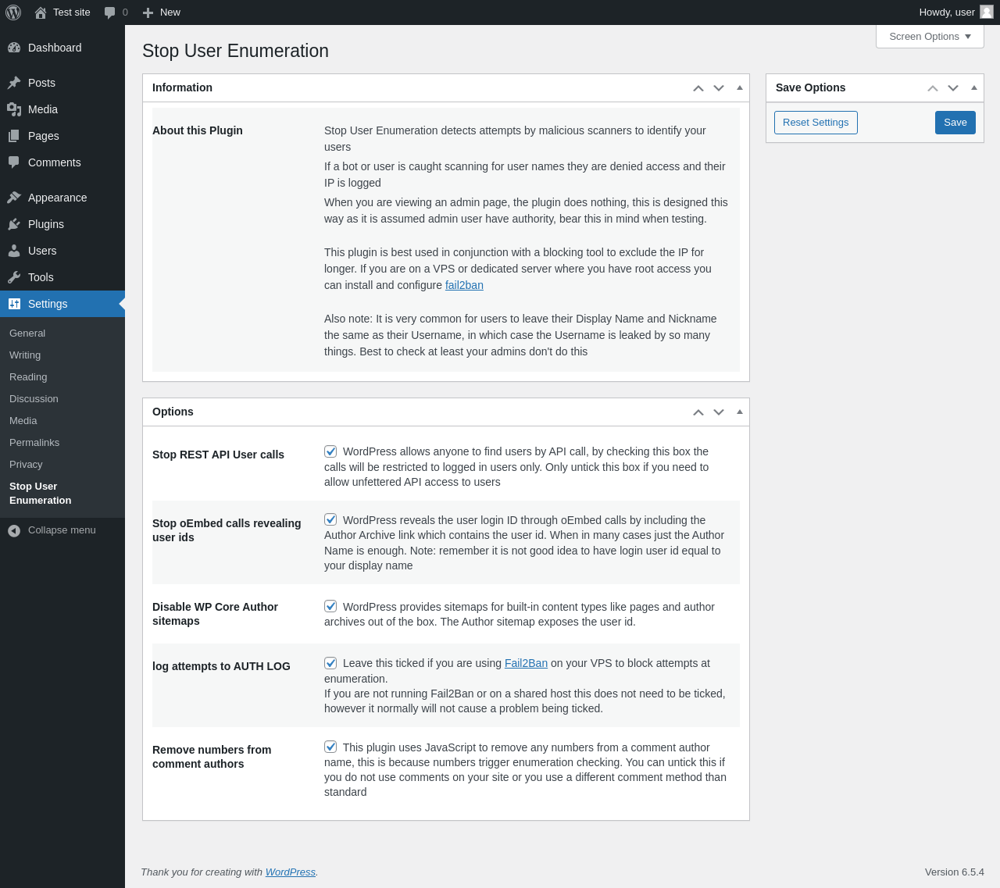Move Information panel down
Viewport: 1000px width, 888px height.
[719, 88]
